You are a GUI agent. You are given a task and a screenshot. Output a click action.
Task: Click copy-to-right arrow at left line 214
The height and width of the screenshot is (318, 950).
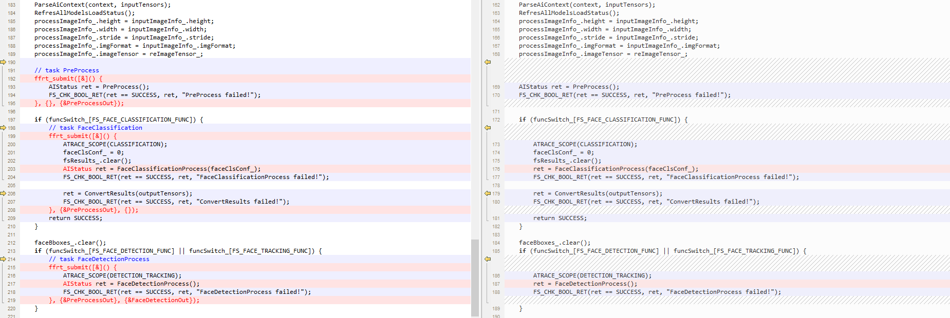[x=3, y=259]
